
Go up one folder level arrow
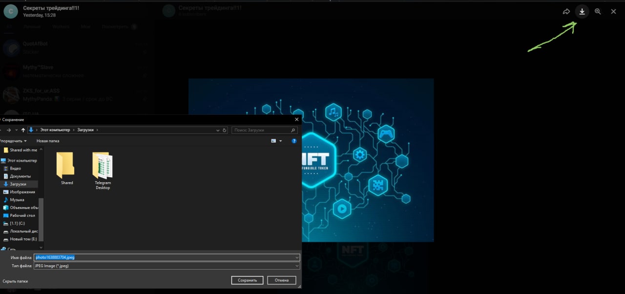(23, 130)
